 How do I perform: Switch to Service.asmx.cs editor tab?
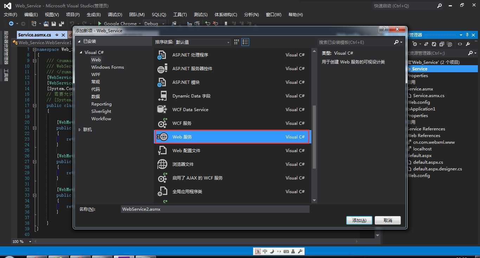pyautogui.click(x=34, y=35)
